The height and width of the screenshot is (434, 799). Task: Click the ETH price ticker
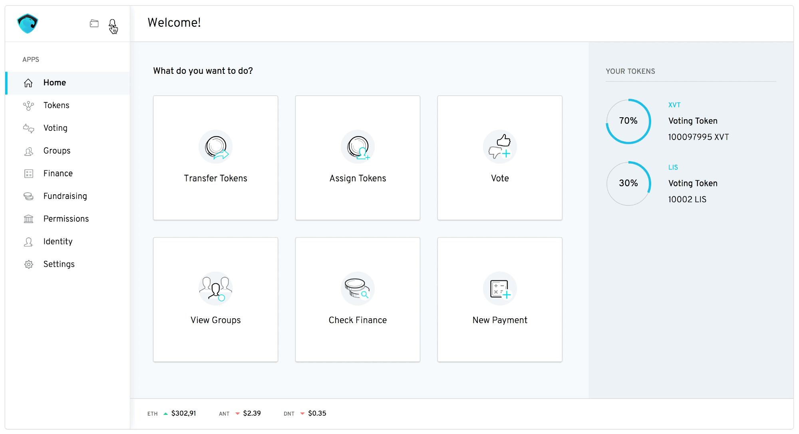(172, 414)
